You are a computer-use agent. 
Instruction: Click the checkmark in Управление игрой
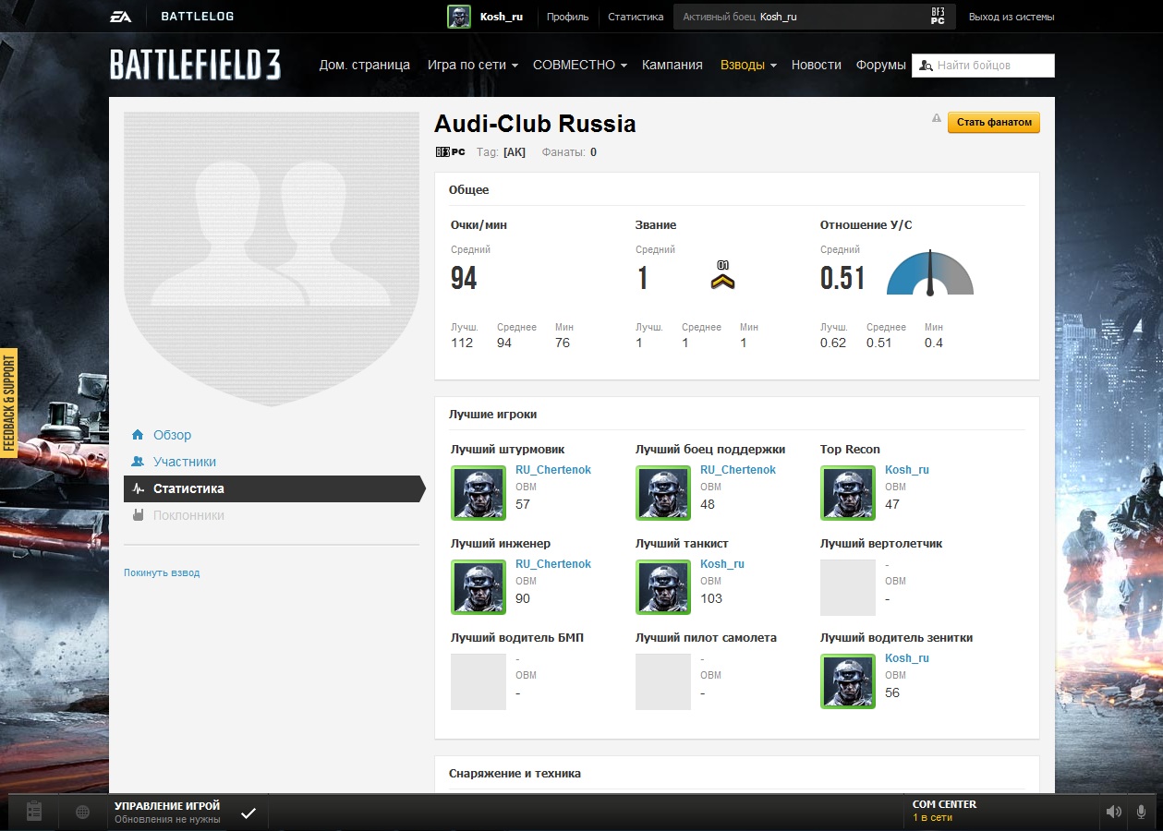pyautogui.click(x=248, y=813)
